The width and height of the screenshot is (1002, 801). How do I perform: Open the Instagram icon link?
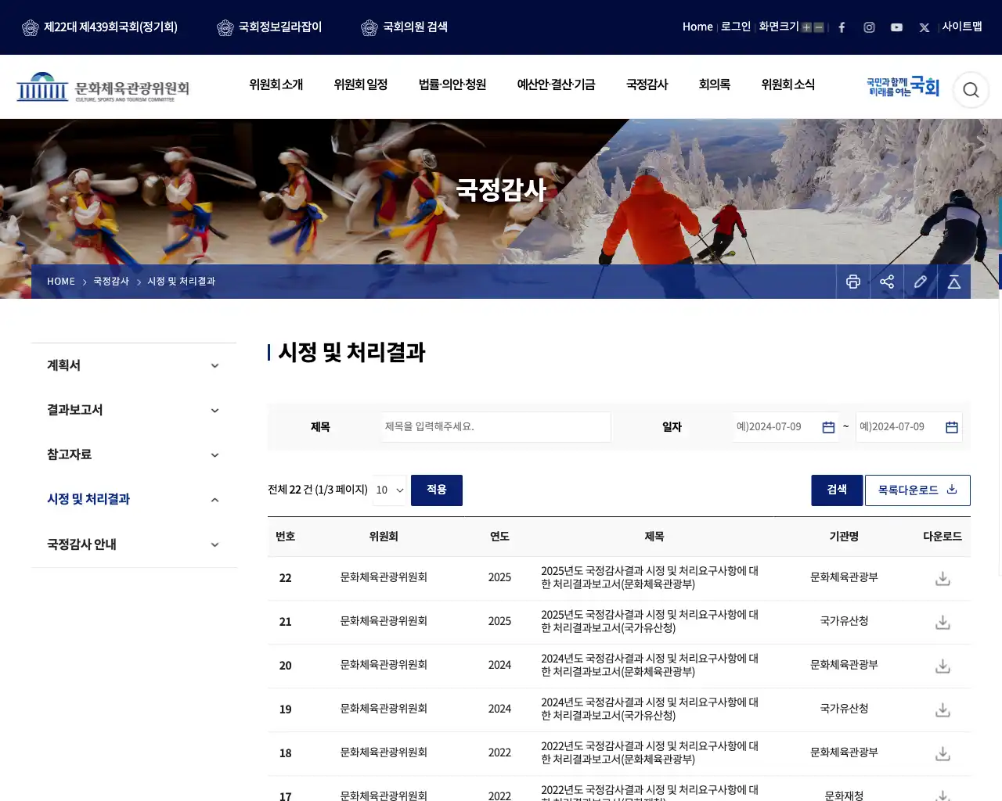tap(869, 27)
